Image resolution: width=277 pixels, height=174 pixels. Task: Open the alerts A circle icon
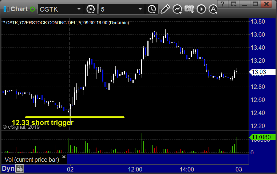pyautogui.click(x=213, y=9)
